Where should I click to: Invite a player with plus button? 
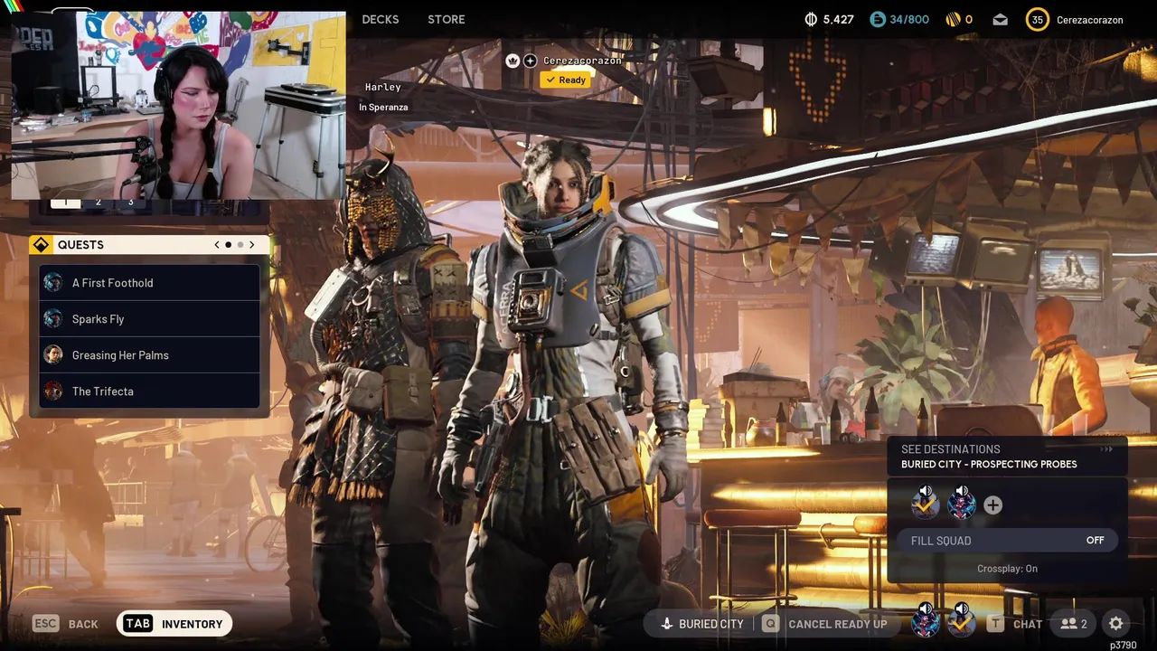[992, 505]
